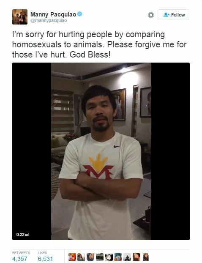Screen dimensions: 202x263
Task: Open the fifth liker avatar
Action: pyautogui.click(x=109, y=257)
